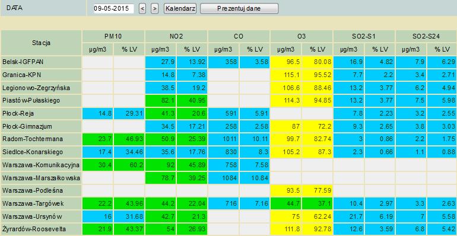This screenshot has width=457, height=236.
Task: Click the O3 value 111.8 for Żyrardów
Action: tap(286, 229)
